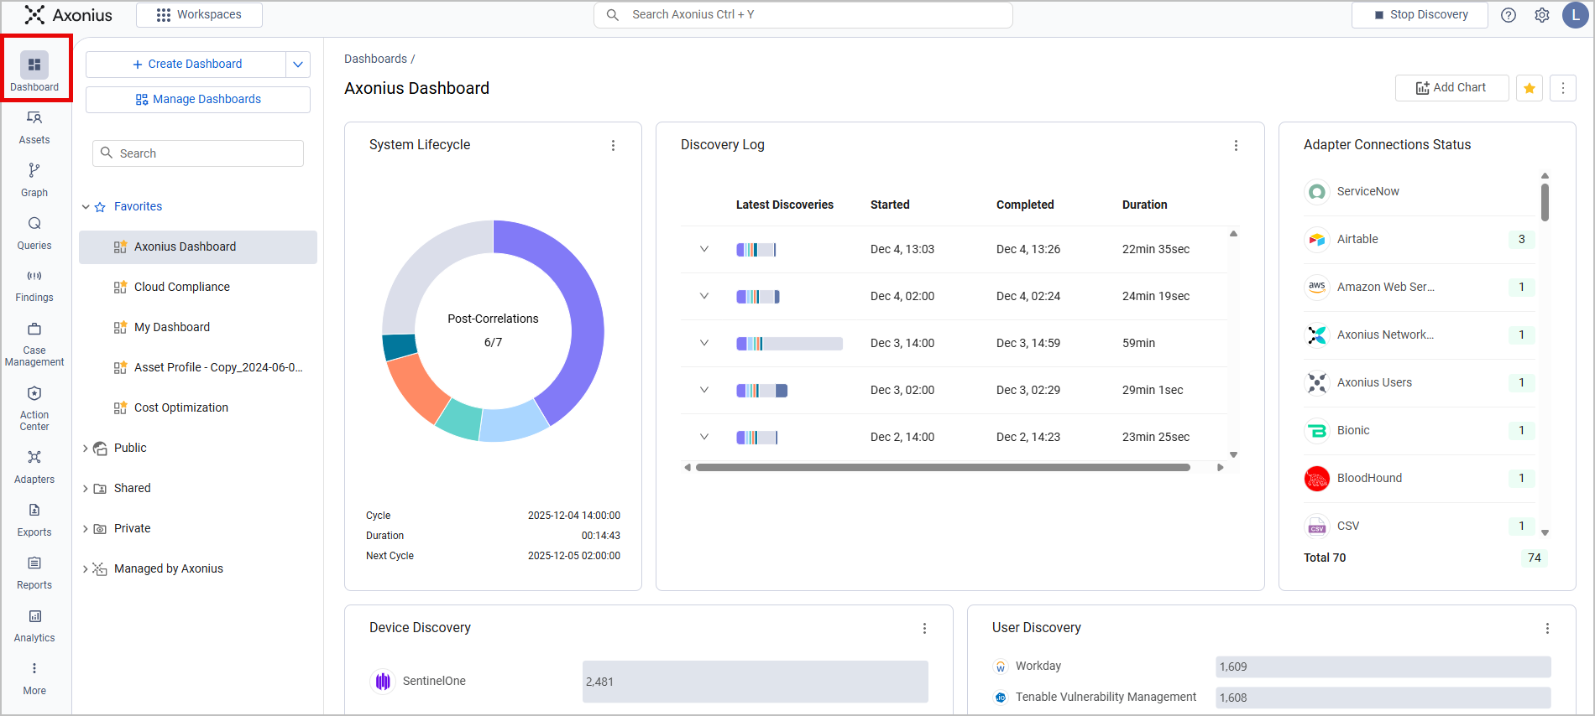Screen dimensions: 1595x716
Task: Click the Bionic adapter icon
Action: click(1317, 431)
